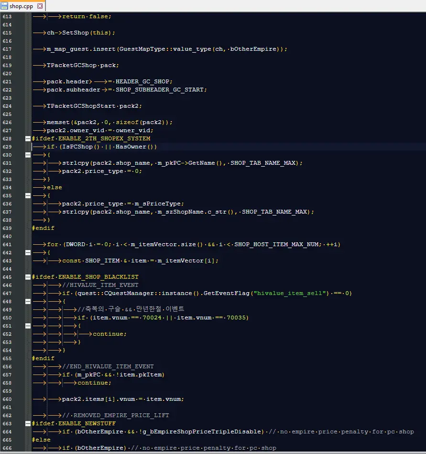Viewport: 426px width, 454px height.
Task: Click the //END_HIVALUE_ITEM_EVENT comment
Action: coord(108,366)
